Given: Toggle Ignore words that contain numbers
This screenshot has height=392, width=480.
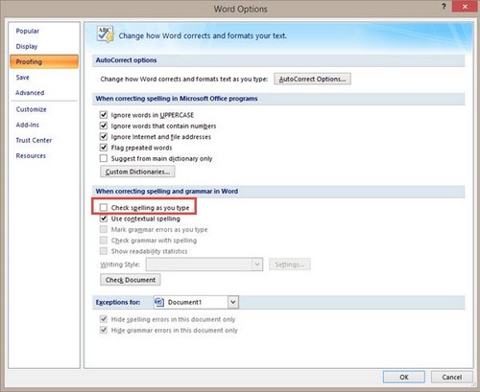Looking at the screenshot, I should (104, 126).
